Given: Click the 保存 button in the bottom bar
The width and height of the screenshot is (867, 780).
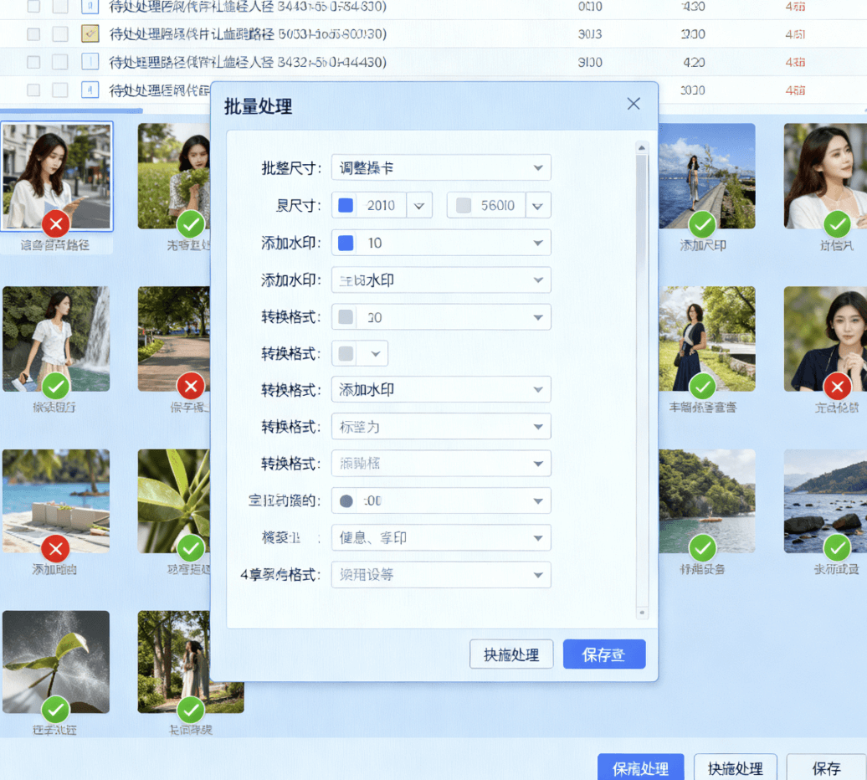Looking at the screenshot, I should tap(826, 768).
